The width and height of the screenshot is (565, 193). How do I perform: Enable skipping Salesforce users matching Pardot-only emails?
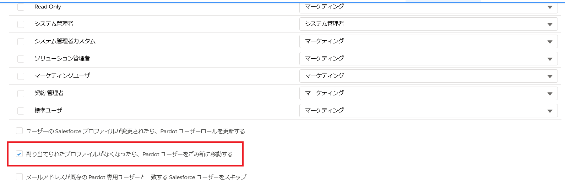[20, 177]
